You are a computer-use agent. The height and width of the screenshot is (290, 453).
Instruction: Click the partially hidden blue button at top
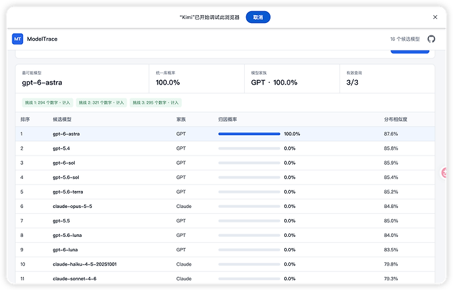point(410,51)
